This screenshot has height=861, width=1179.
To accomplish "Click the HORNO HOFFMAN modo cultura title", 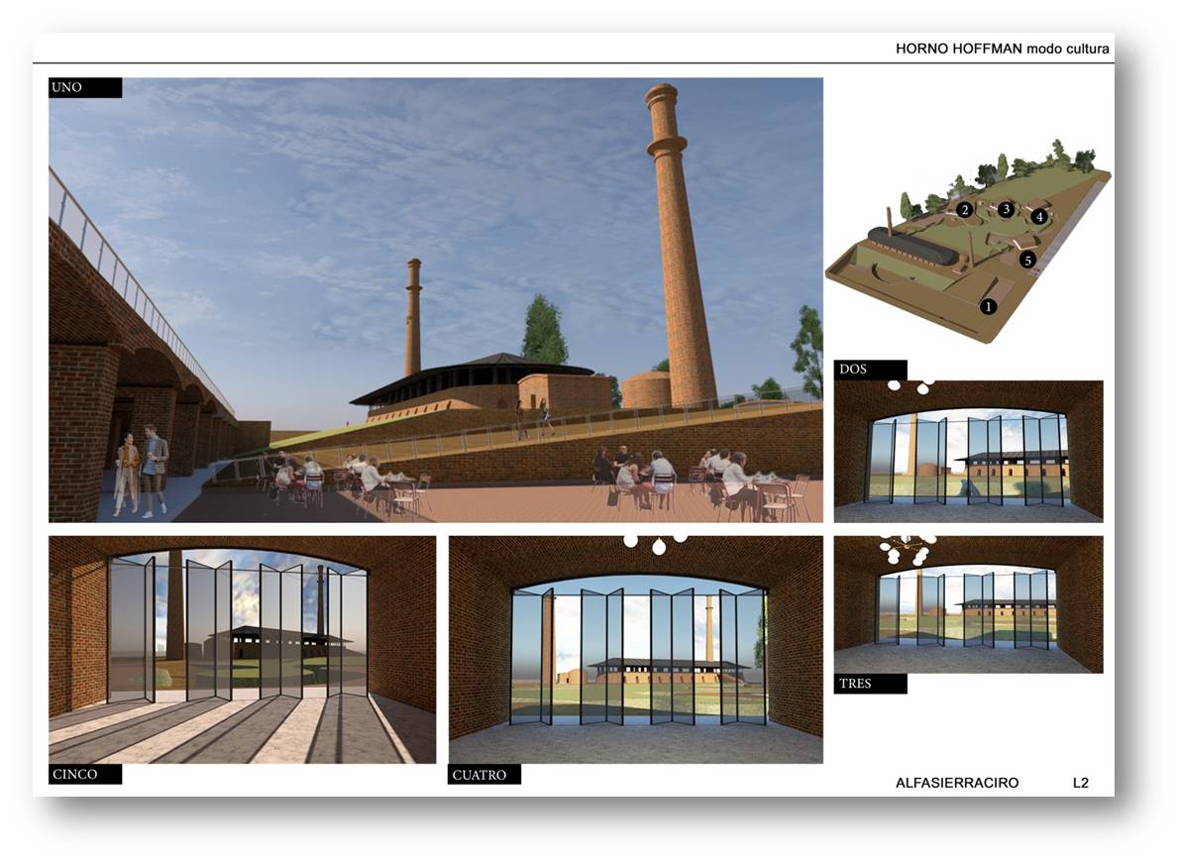I will click(1002, 49).
